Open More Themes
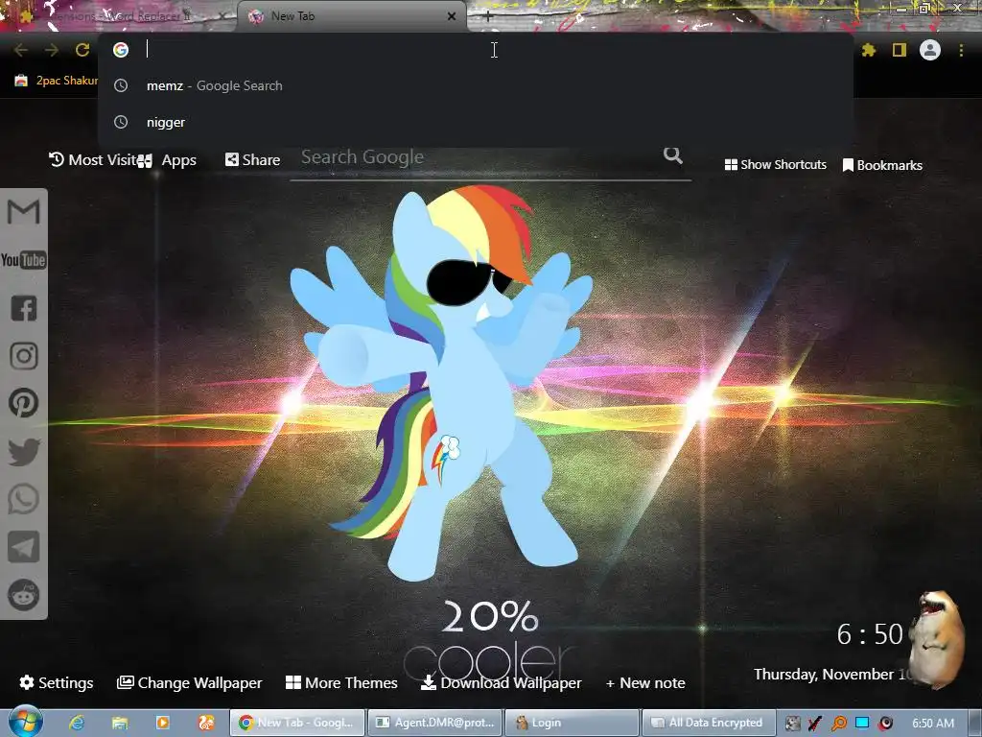Image resolution: width=982 pixels, height=737 pixels. click(341, 682)
